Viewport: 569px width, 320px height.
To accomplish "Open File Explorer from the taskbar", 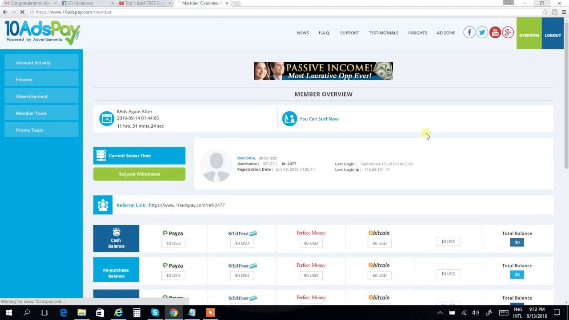I will click(x=82, y=312).
